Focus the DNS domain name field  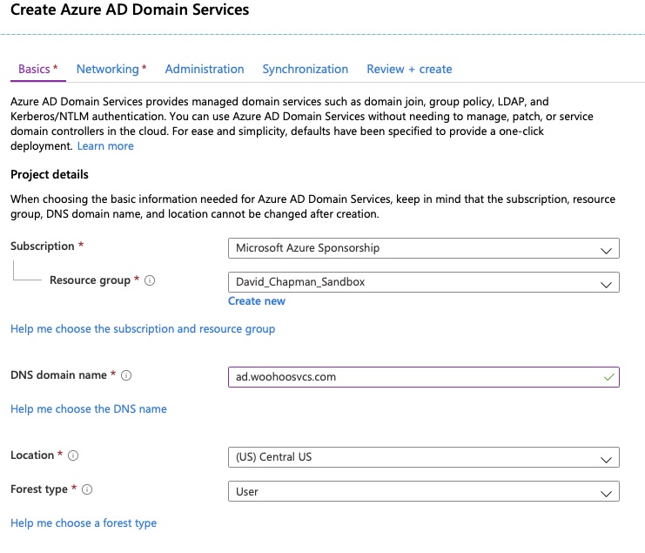coord(424,377)
